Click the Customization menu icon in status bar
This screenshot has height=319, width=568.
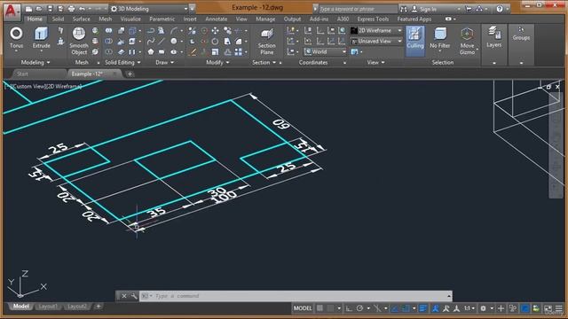(559, 308)
